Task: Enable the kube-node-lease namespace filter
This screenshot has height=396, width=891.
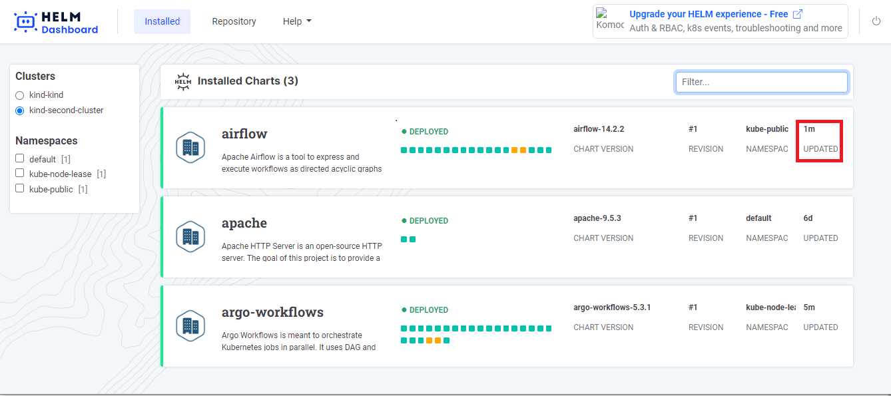Action: tap(20, 174)
